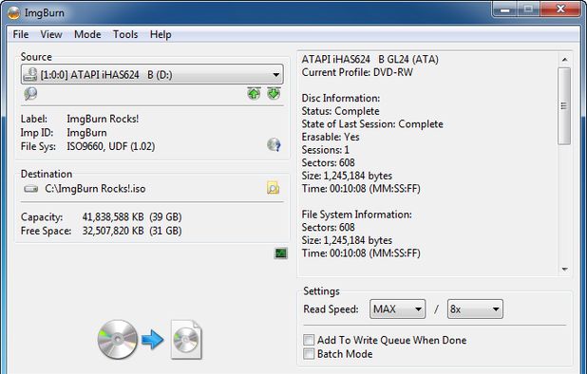587x374 pixels.
Task: Open the File menu
Action: (x=21, y=34)
